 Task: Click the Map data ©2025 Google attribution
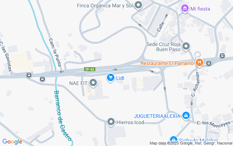(191, 143)
